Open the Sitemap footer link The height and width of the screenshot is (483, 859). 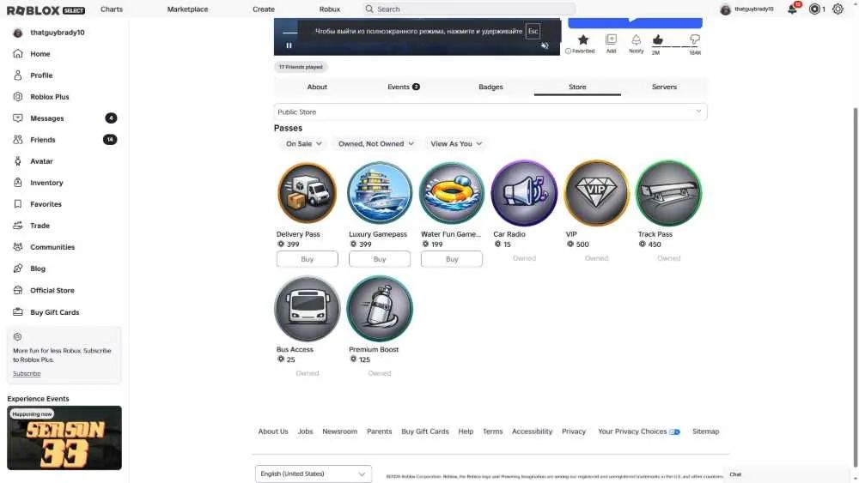point(705,432)
